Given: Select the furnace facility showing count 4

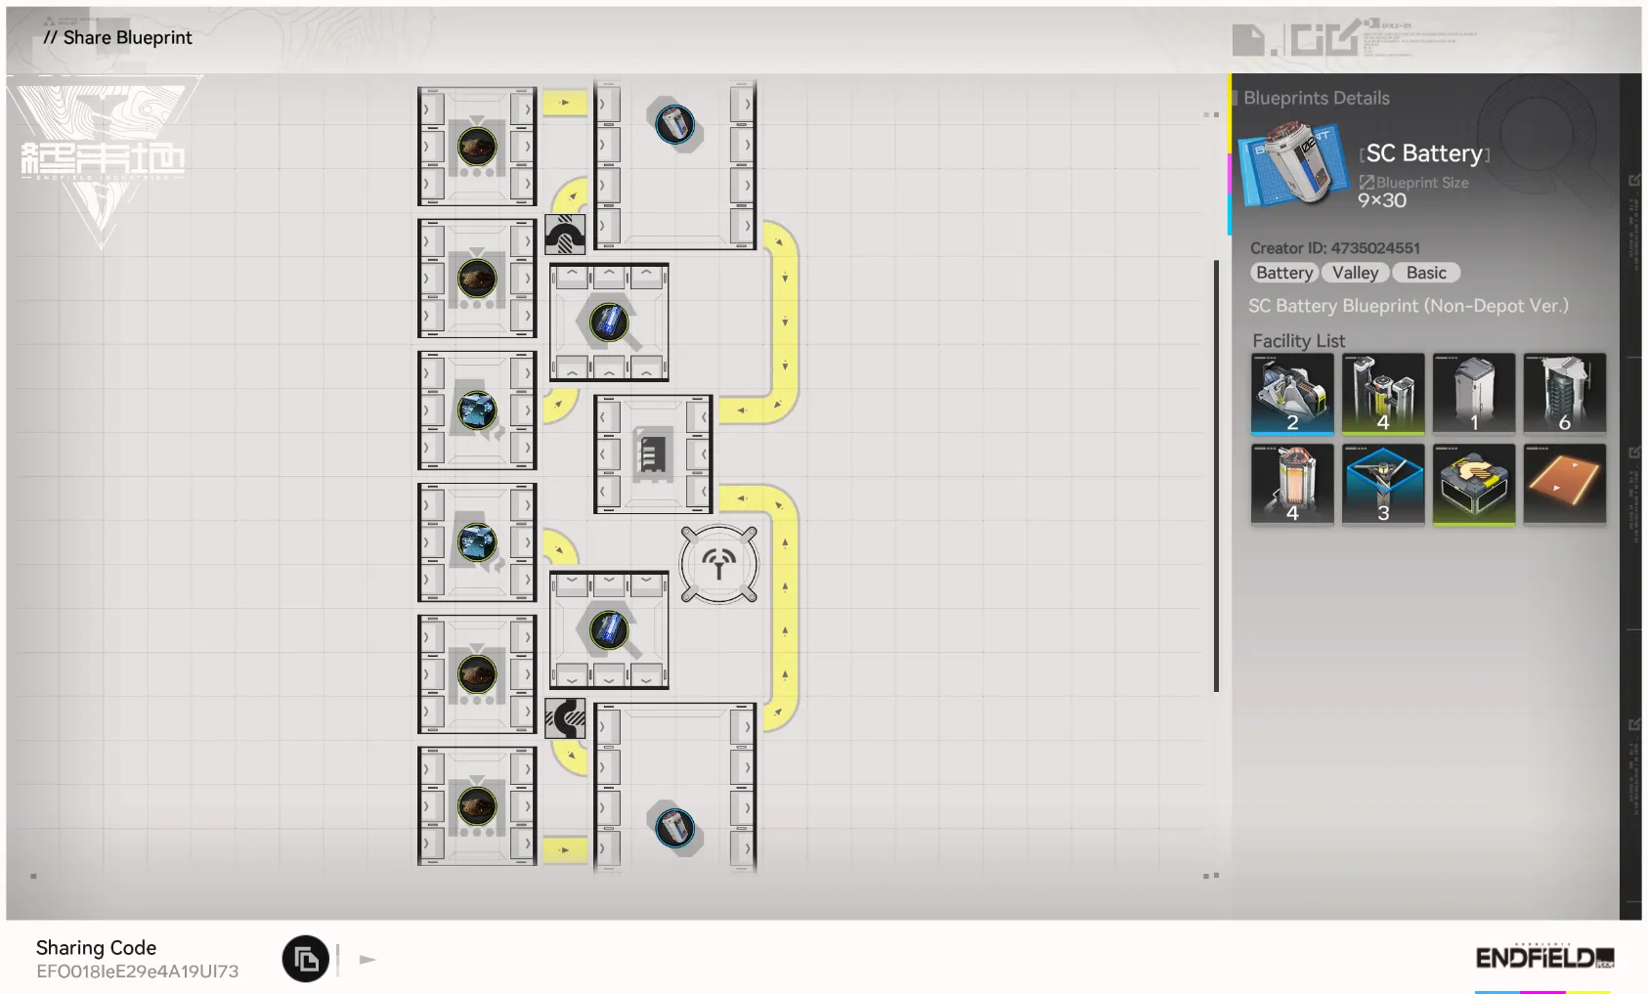Looking at the screenshot, I should [x=1291, y=484].
